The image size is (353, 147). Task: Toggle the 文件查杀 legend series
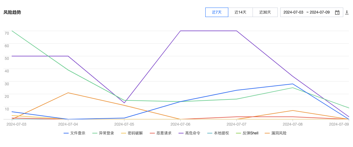coord(78,133)
